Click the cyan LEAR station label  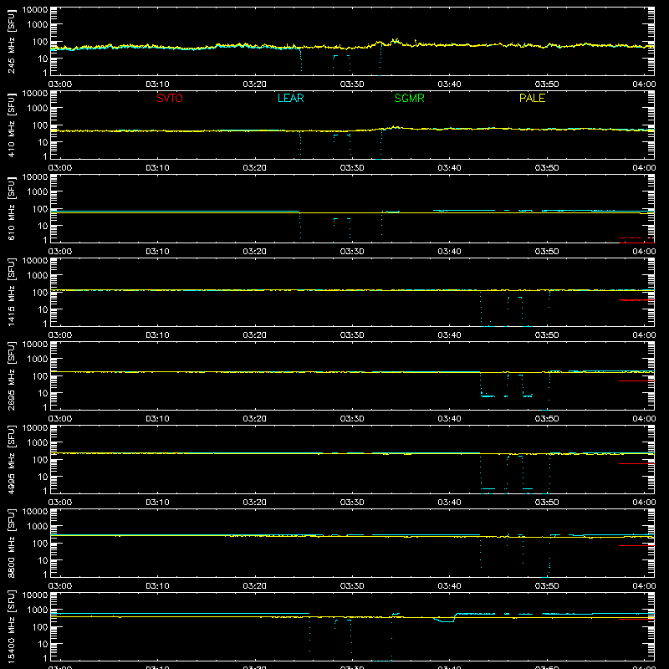290,98
